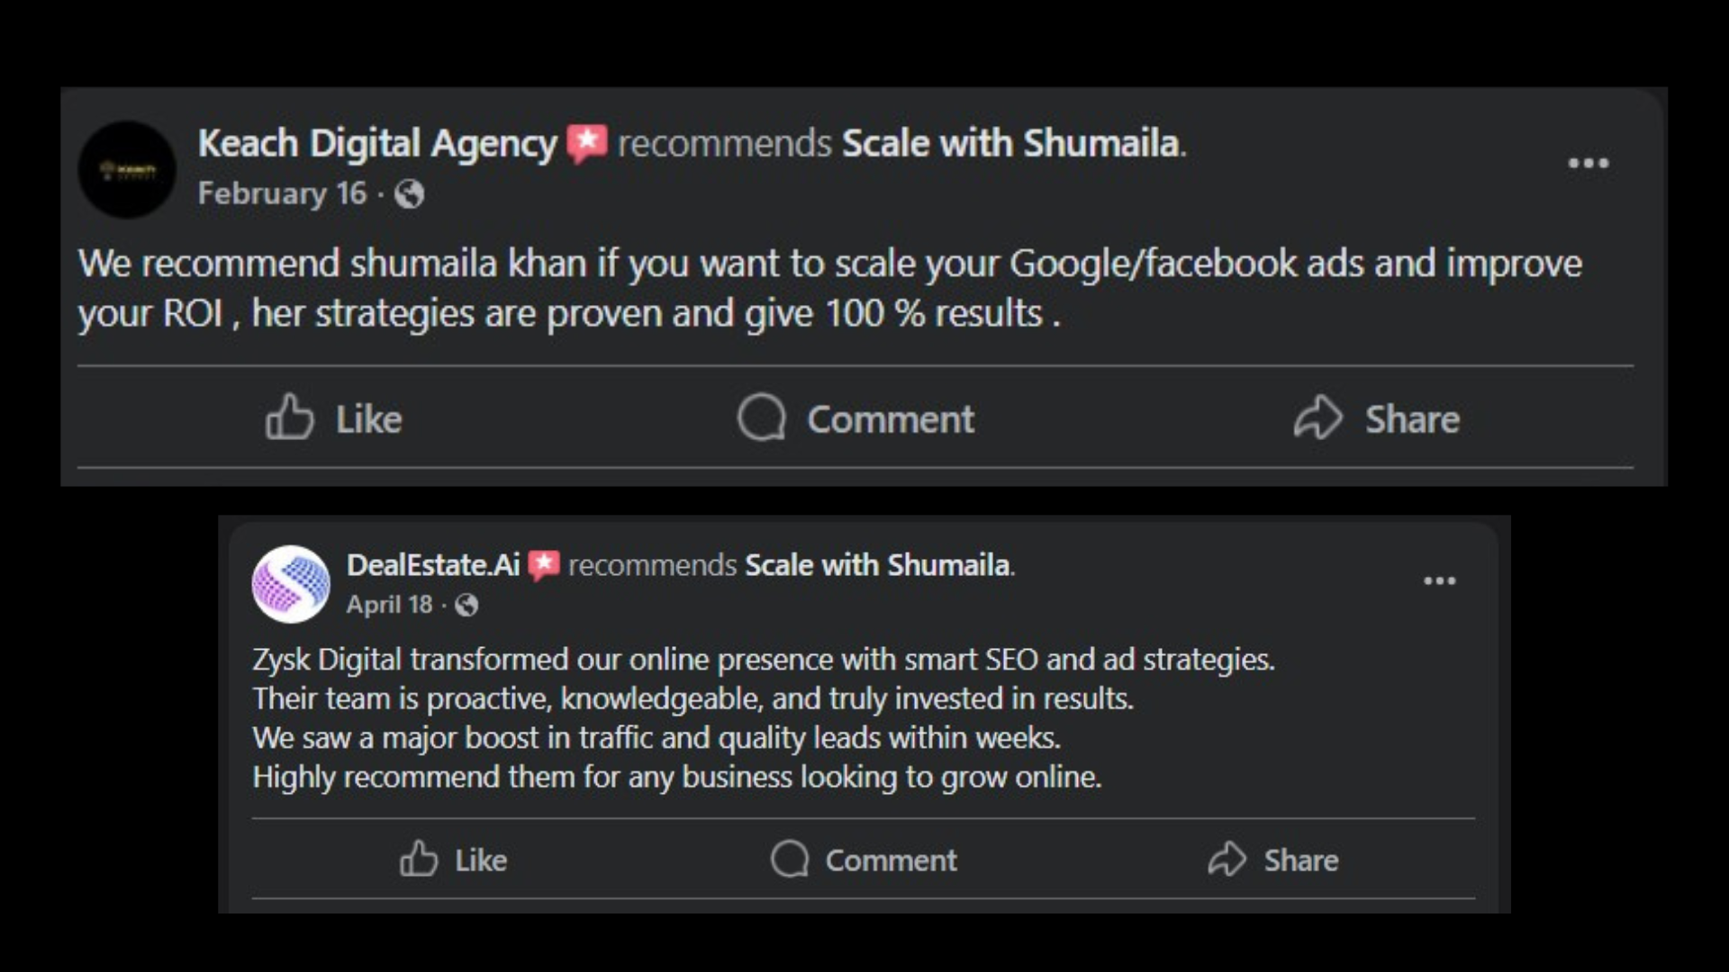
Task: Open options menu on Keach Digital Agency post
Action: click(1588, 163)
